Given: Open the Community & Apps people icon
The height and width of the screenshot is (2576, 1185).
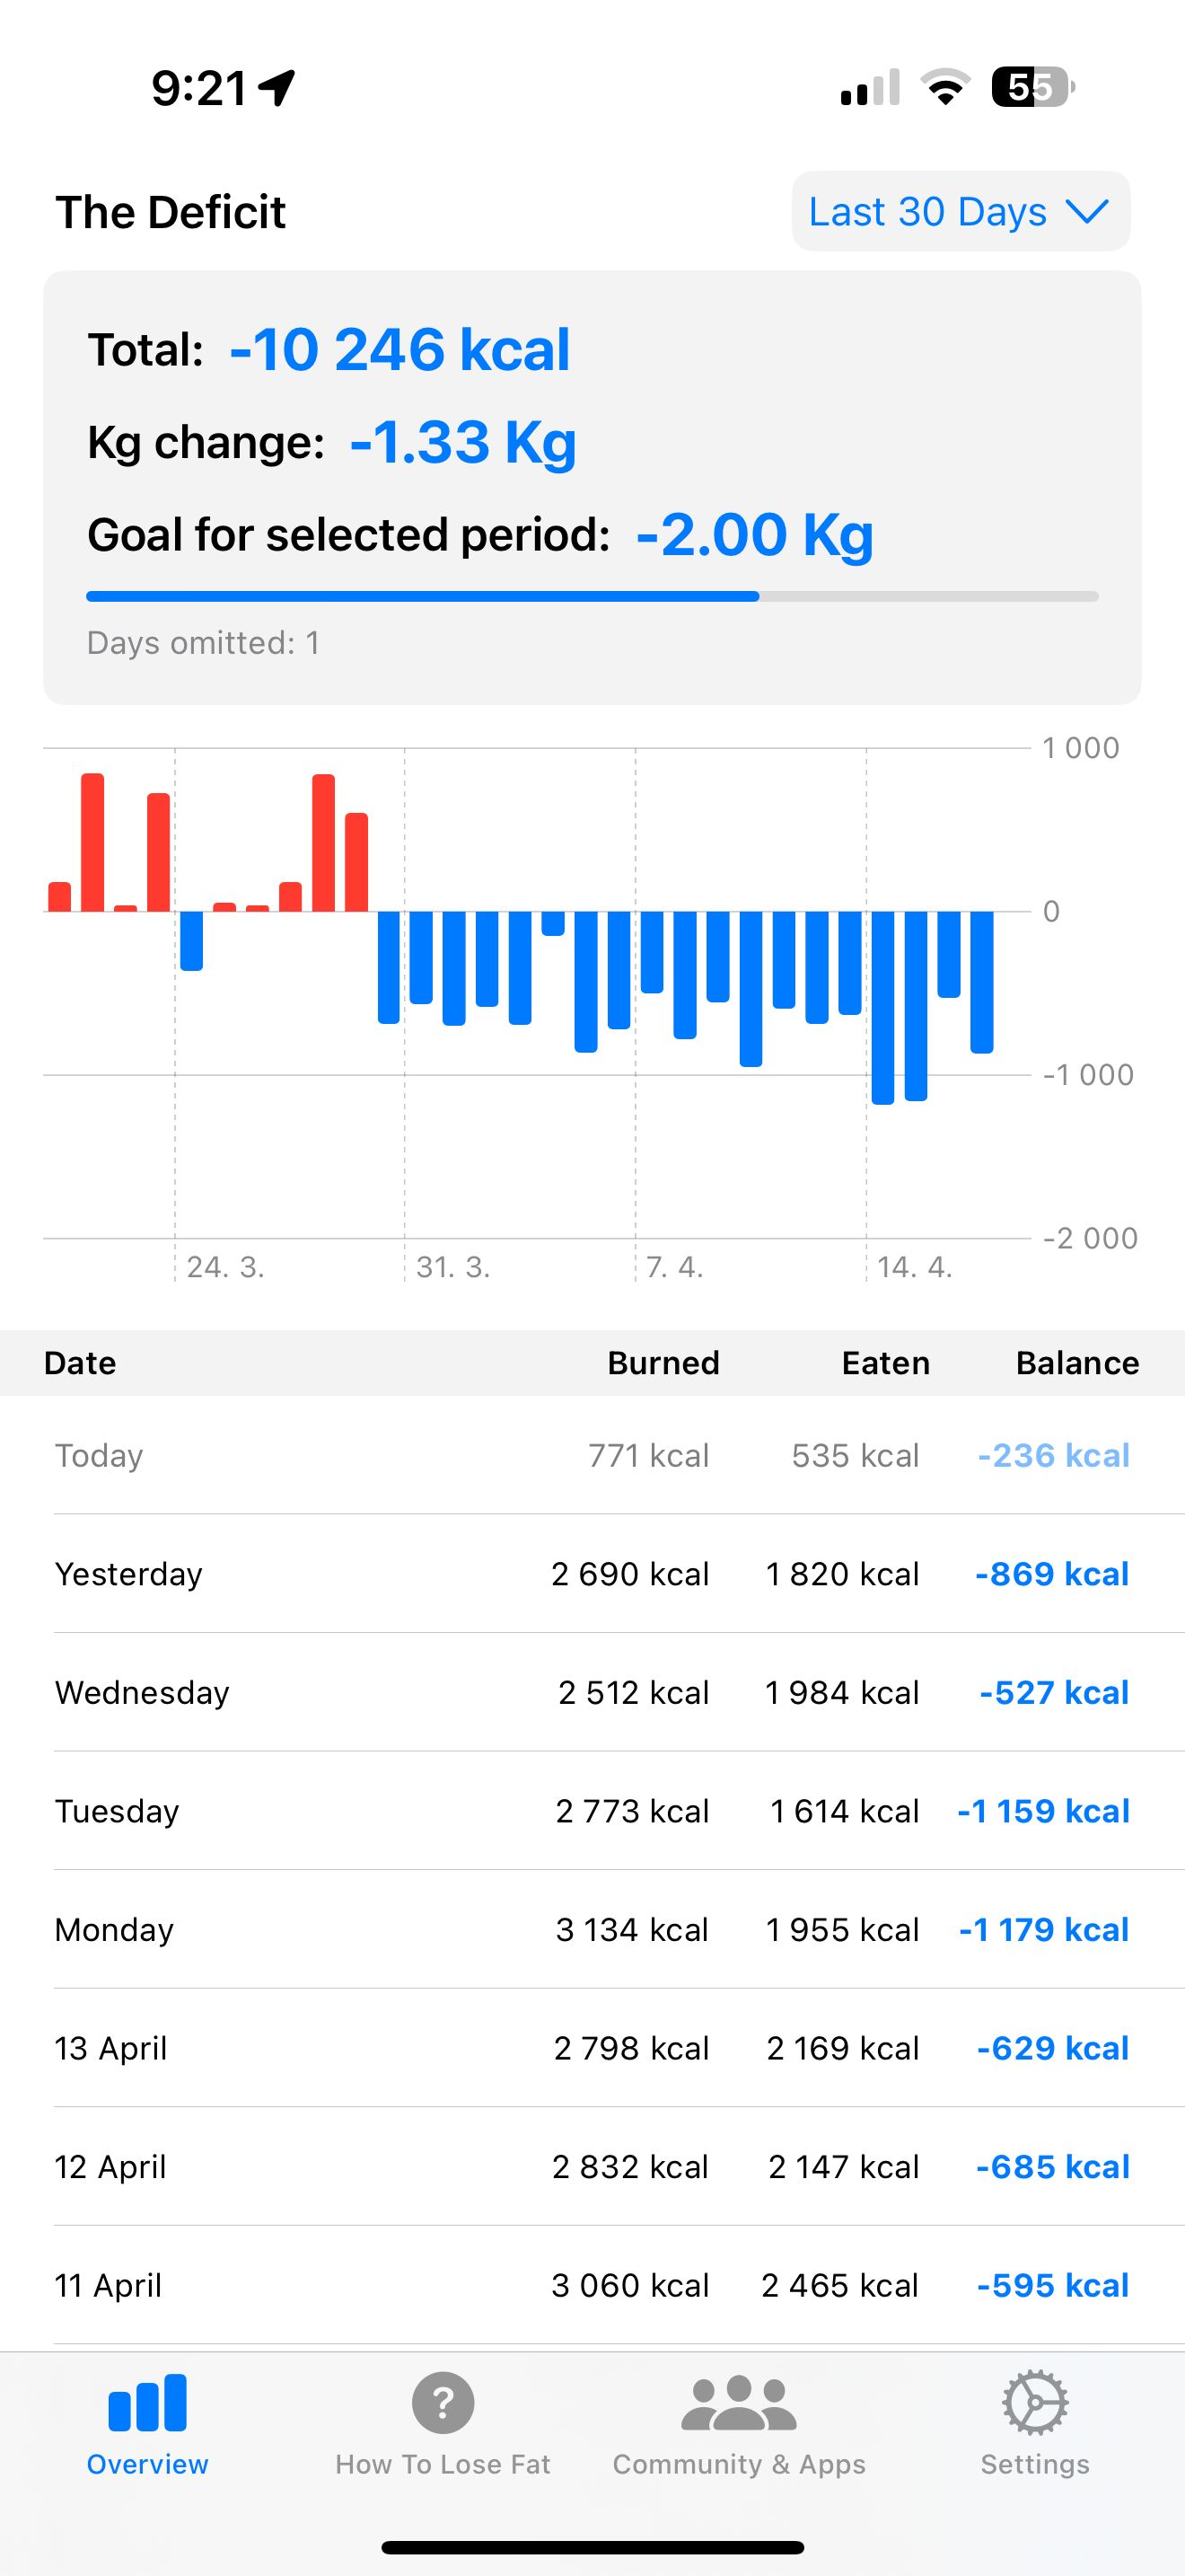Looking at the screenshot, I should coord(738,2402).
